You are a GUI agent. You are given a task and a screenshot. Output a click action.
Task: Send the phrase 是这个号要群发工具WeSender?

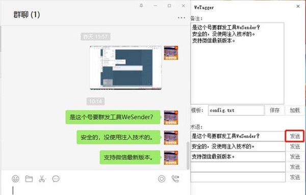point(295,136)
